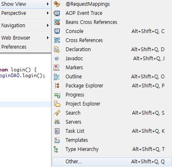Click the Alt+Shift+Q, Q shortcut label
The image size is (172, 167).
click(148, 162)
